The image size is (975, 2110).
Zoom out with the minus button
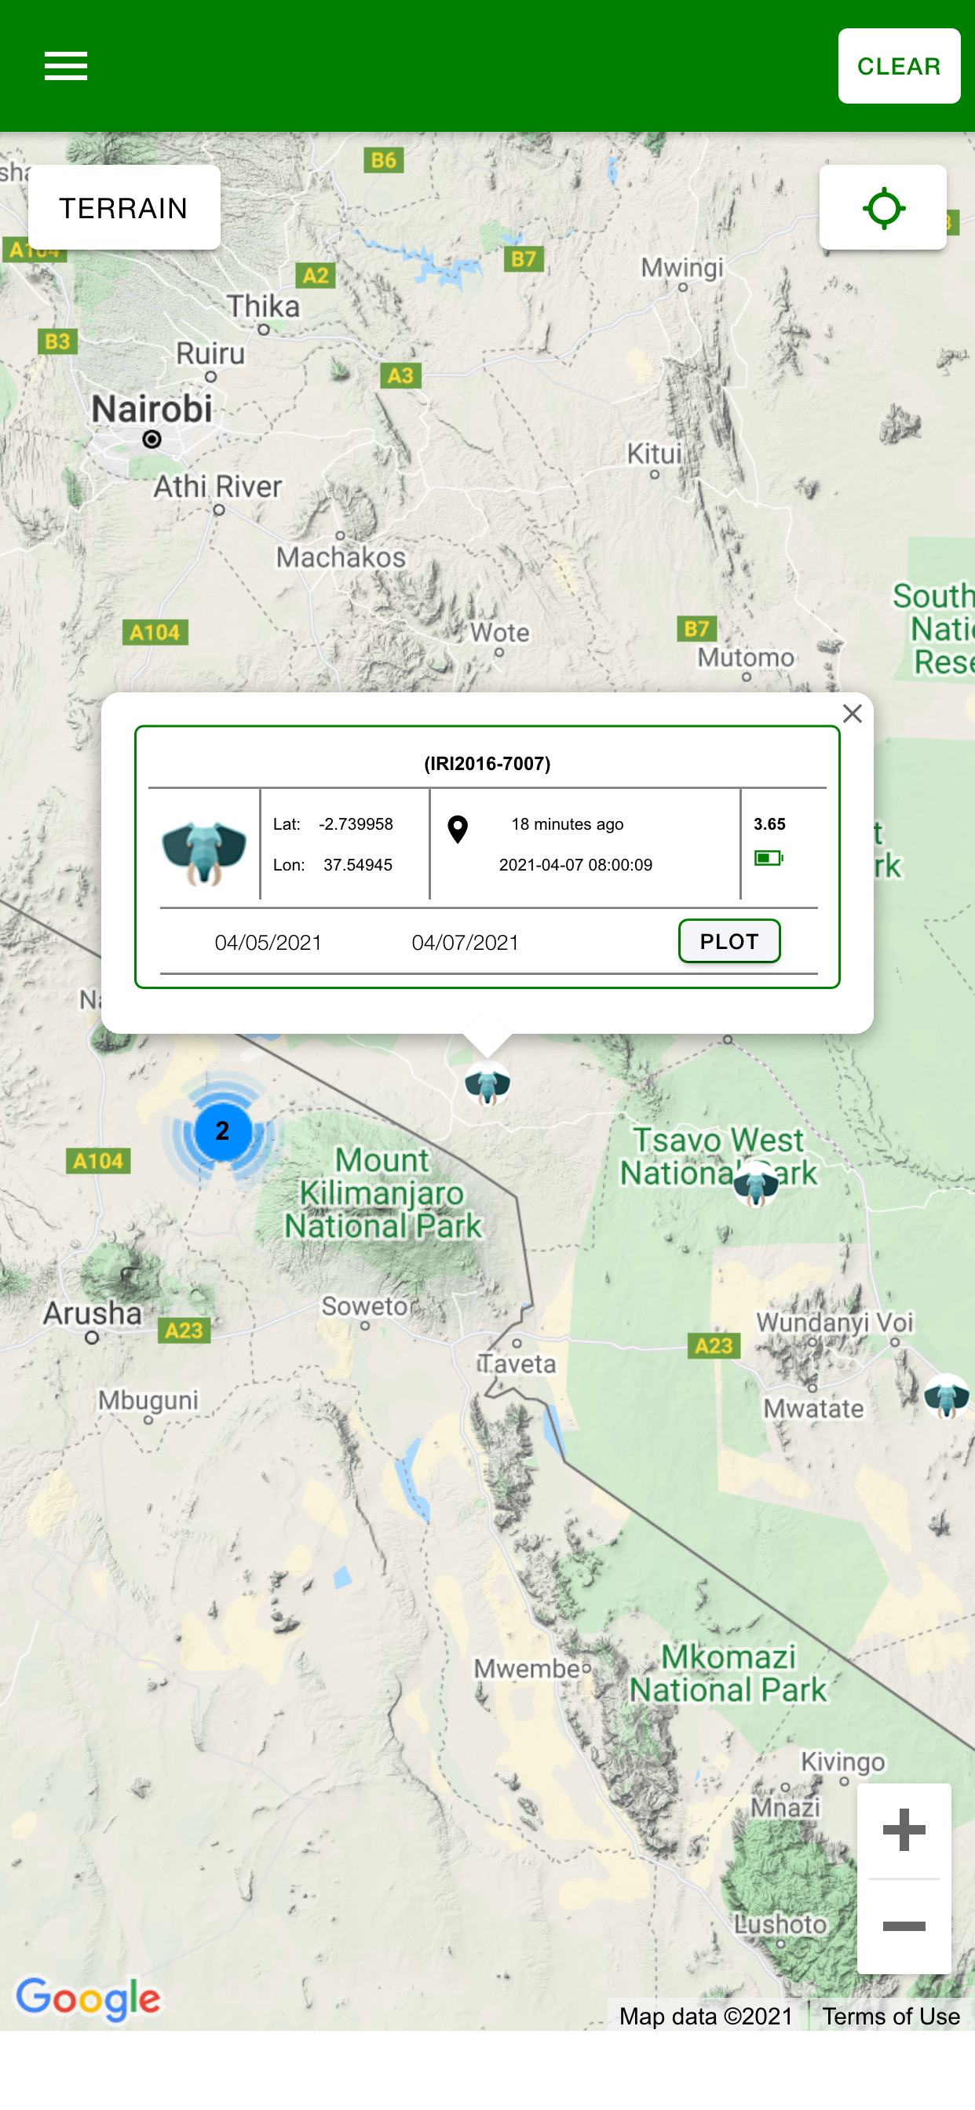tap(904, 1927)
